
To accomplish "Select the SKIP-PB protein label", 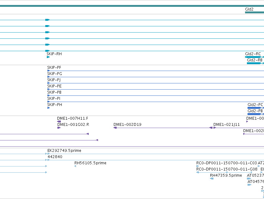I will click(54, 92).
